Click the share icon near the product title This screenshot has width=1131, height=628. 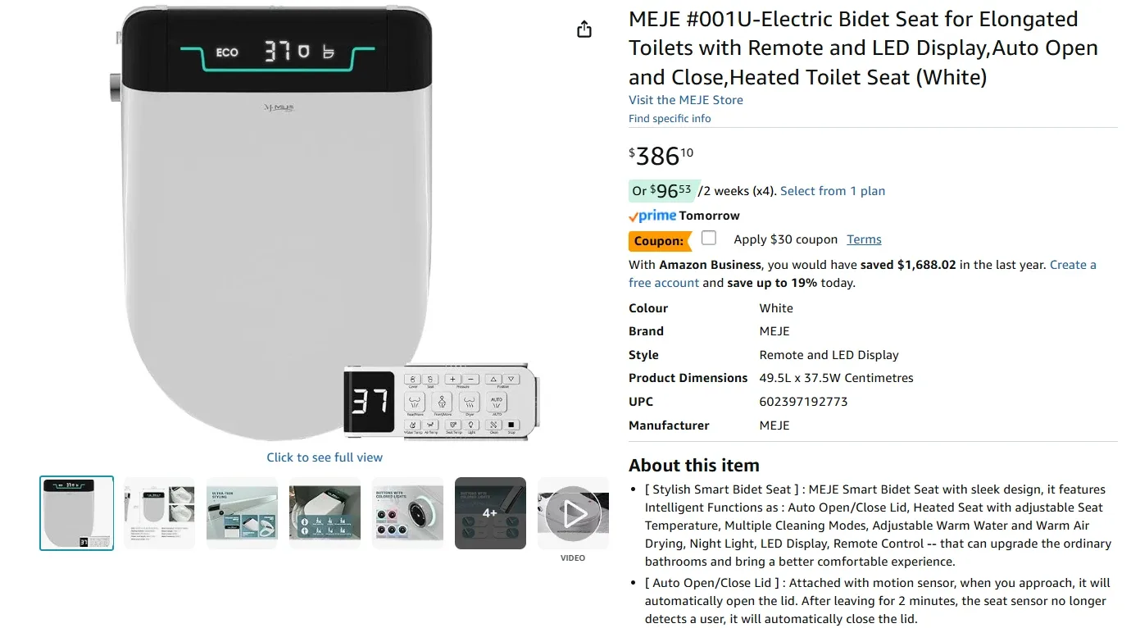[x=584, y=28]
